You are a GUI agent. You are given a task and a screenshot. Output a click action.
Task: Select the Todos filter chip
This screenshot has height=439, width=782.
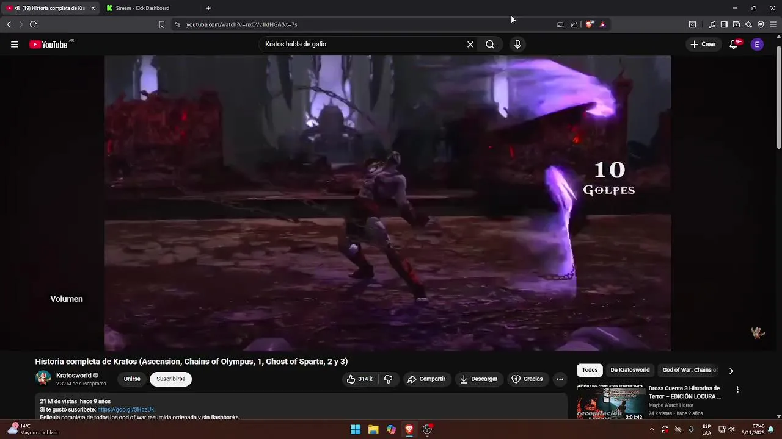pyautogui.click(x=590, y=370)
